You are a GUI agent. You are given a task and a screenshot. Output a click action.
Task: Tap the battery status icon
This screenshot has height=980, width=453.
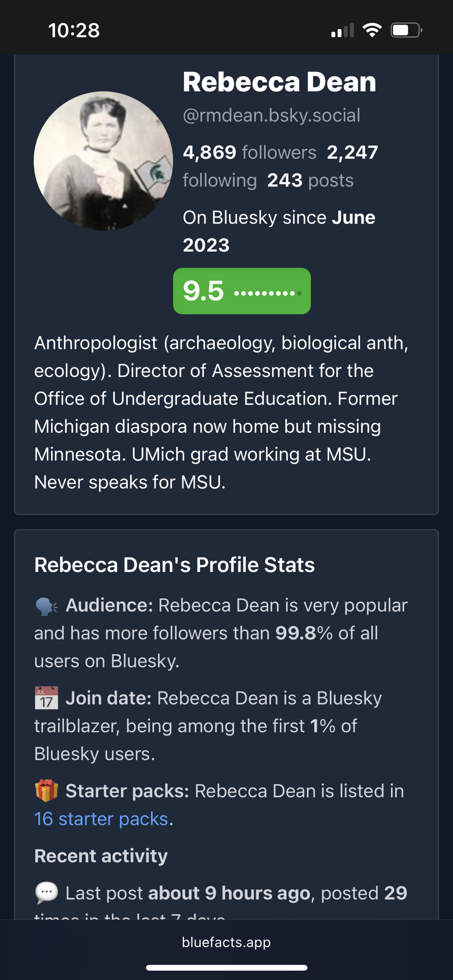tap(406, 30)
